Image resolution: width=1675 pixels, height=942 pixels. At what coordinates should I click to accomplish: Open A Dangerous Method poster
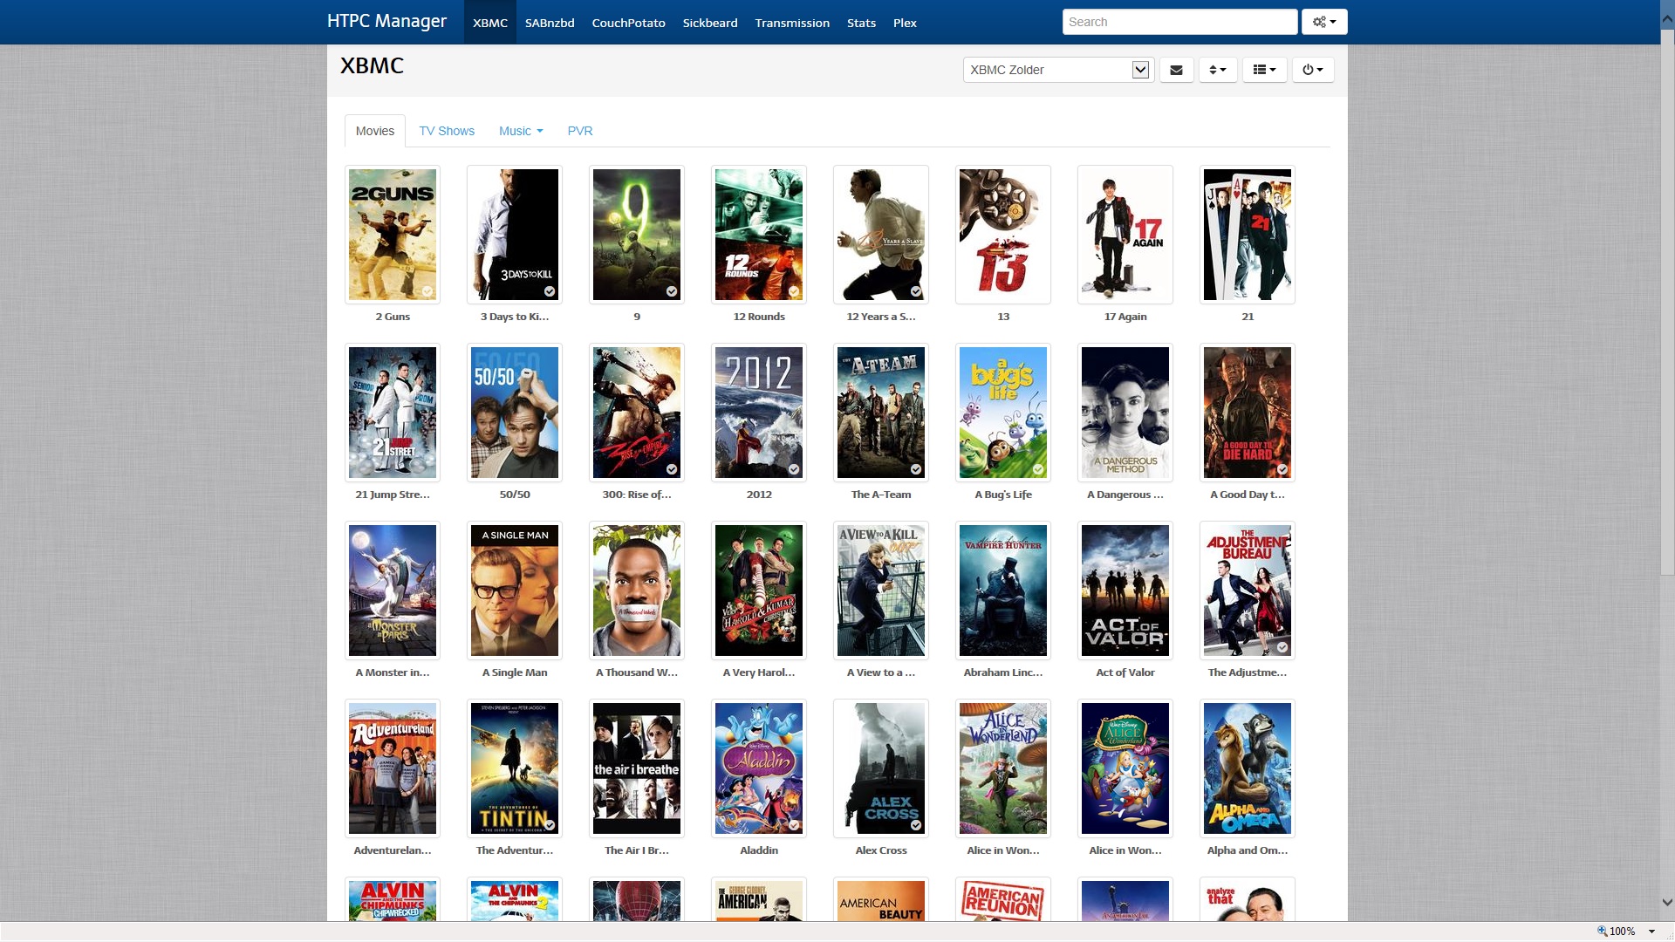[1125, 413]
